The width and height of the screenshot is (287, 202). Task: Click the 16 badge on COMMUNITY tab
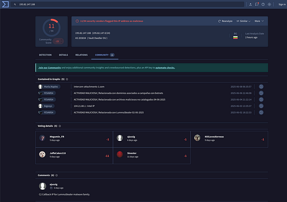point(112,55)
